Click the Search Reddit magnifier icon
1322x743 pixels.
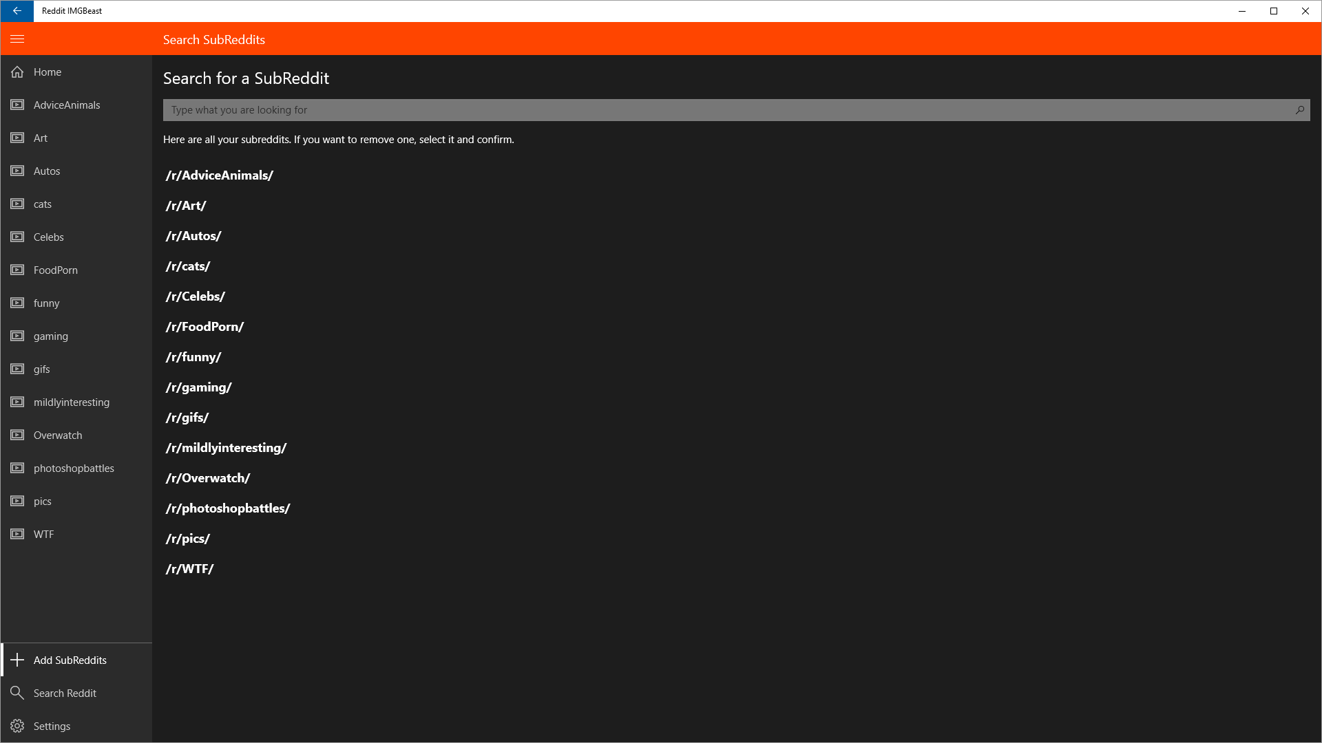click(17, 693)
